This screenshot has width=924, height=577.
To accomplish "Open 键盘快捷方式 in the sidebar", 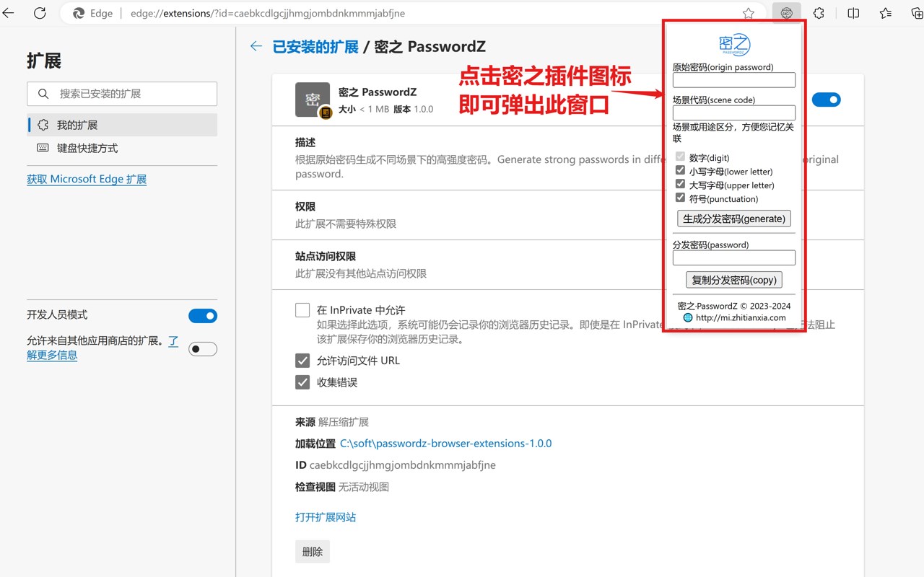I will pos(122,148).
